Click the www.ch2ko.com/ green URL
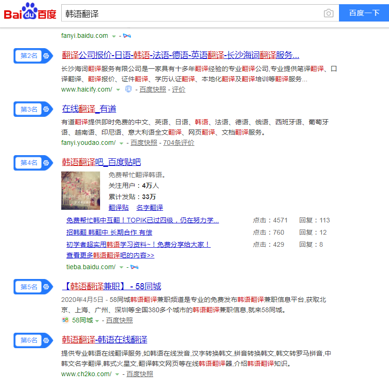The width and height of the screenshot is (389, 386). pos(86,374)
